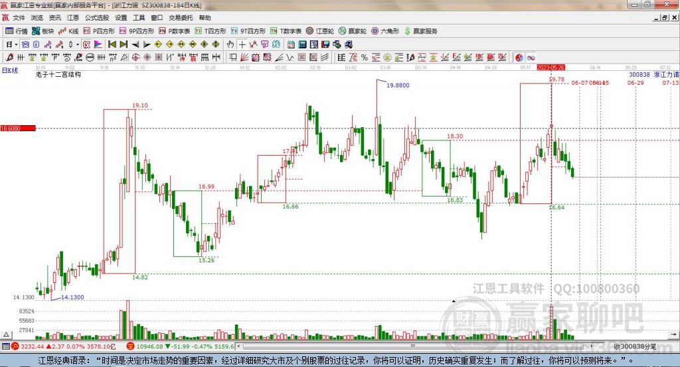The height and width of the screenshot is (367, 680).
Task: Open the T四方形 tool
Action: coord(211,31)
